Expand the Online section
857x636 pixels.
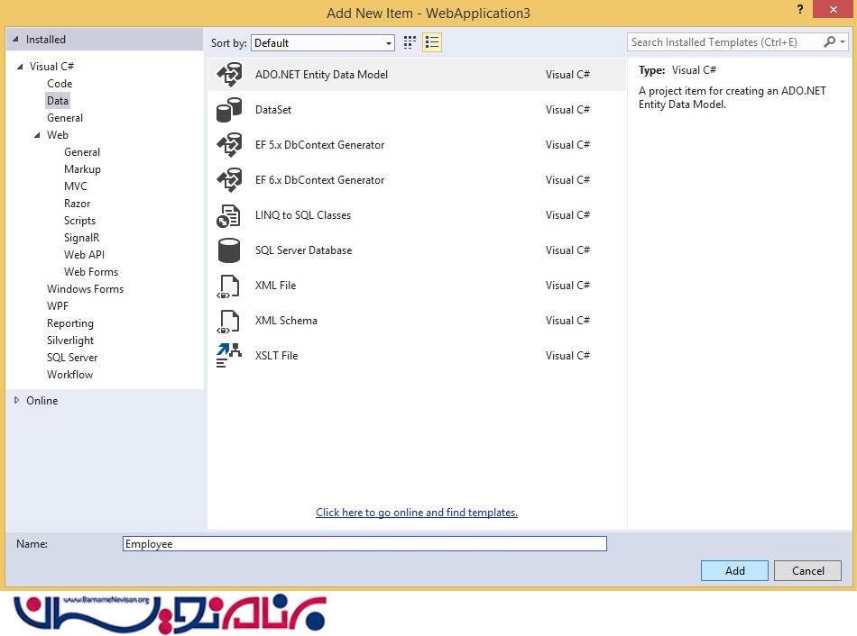[16, 401]
